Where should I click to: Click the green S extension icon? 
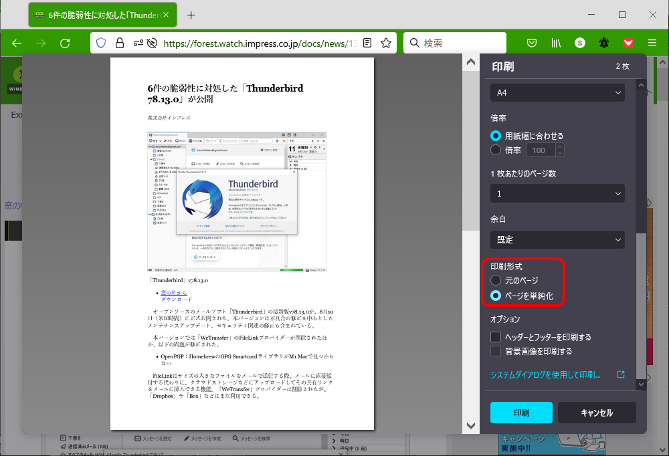(x=579, y=42)
